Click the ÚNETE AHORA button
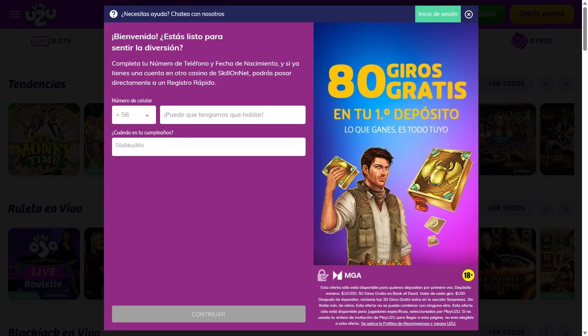The height and width of the screenshot is (336, 588). click(x=542, y=14)
